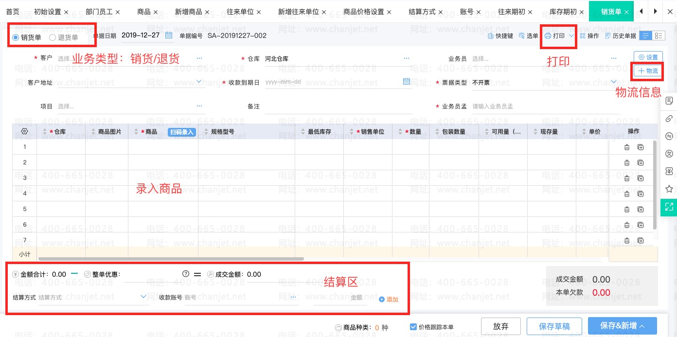677x337 pixels.
Task: Open the 仓库 lookup ellipsis
Action: (x=407, y=58)
